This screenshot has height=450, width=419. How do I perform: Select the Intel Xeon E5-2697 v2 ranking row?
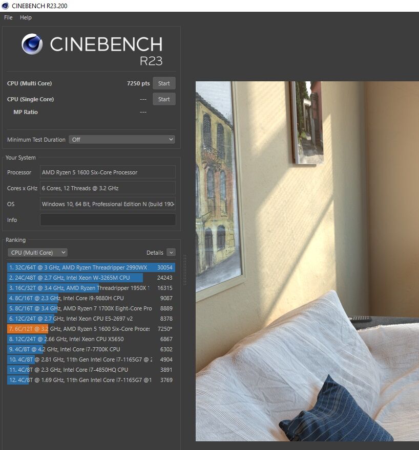coord(91,319)
